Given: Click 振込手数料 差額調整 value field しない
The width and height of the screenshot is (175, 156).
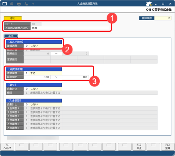Looking at the screenshot, I should (45, 46).
